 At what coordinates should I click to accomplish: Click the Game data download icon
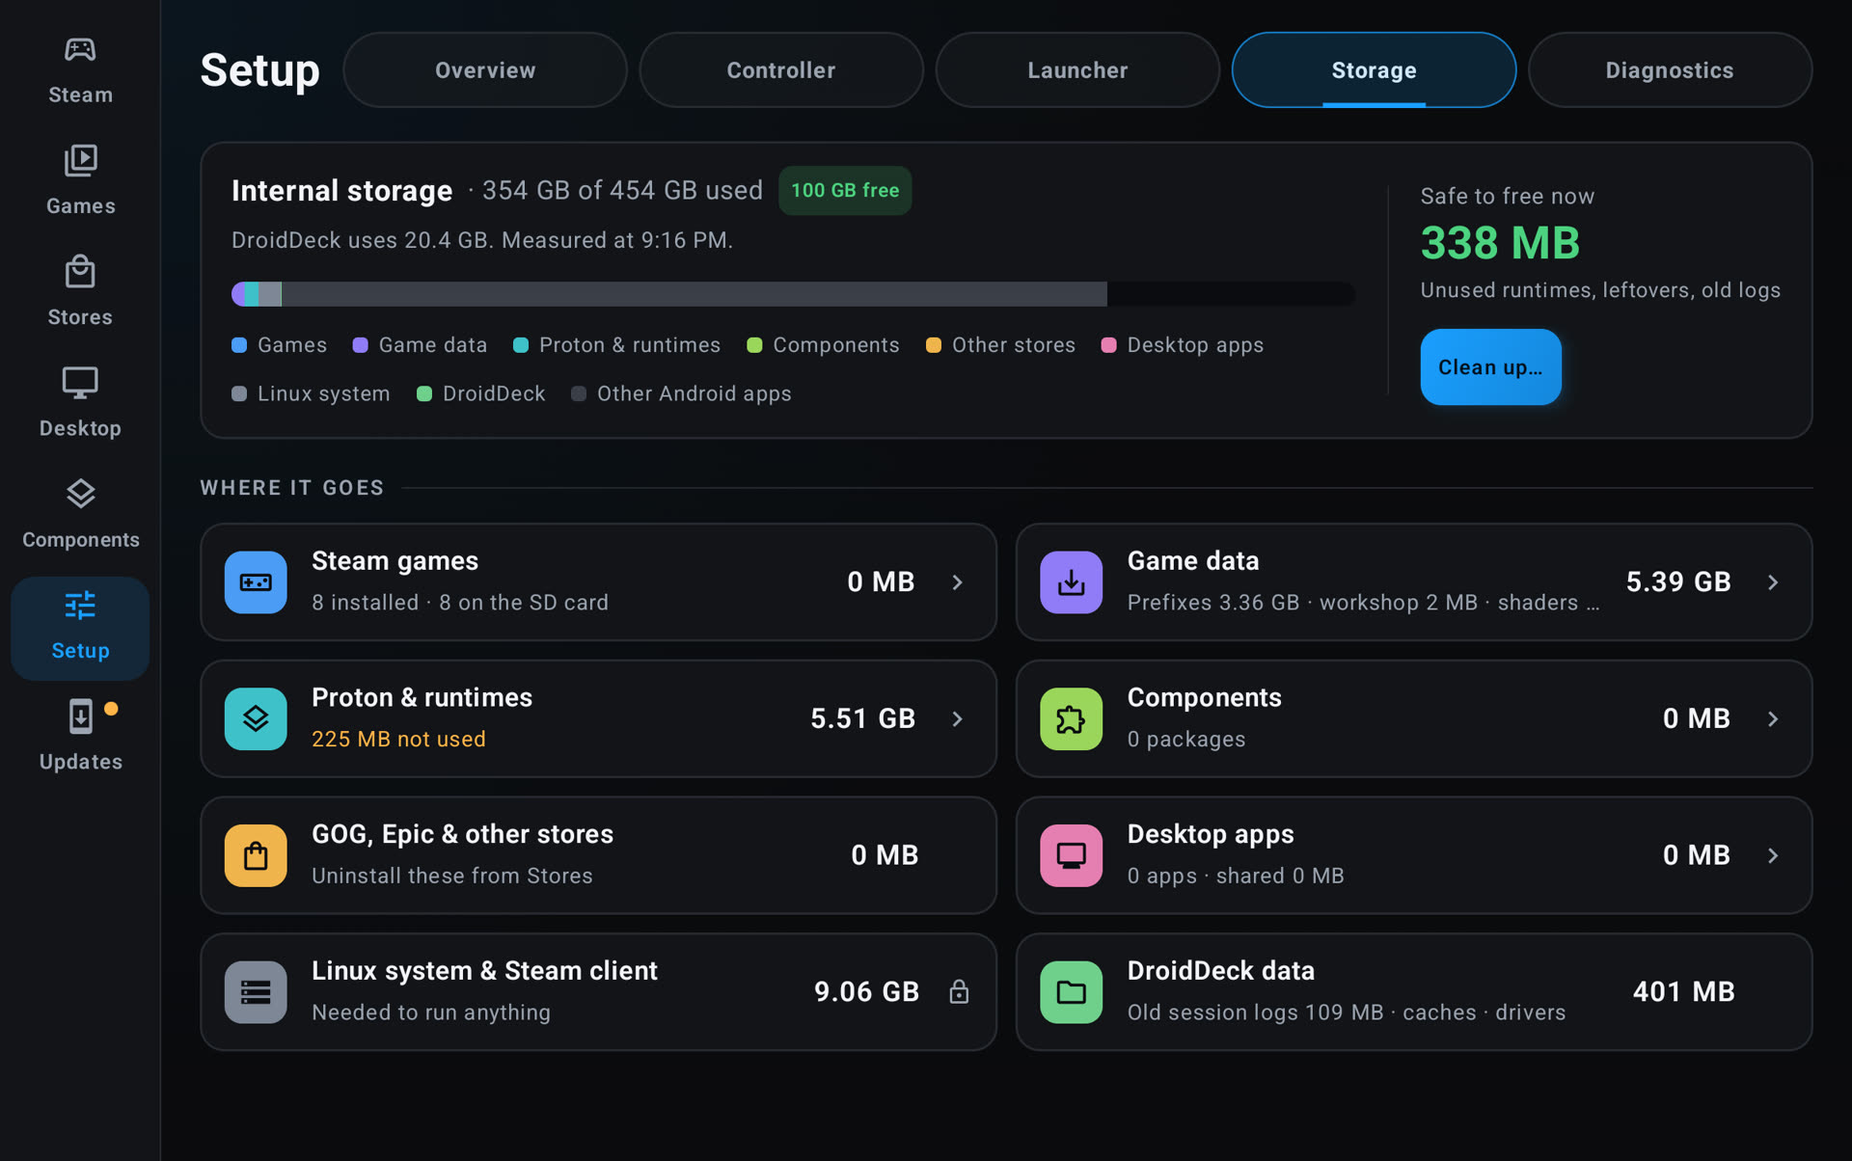[1071, 582]
